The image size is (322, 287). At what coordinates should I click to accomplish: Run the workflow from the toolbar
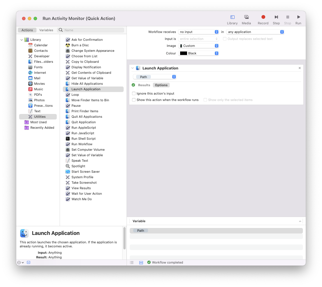[x=298, y=19]
